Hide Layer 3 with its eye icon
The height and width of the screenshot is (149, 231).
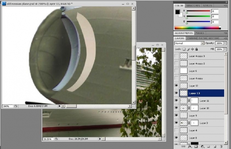point(176,122)
